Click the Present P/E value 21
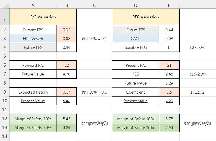Screen dimensions: 216x141 pyautogui.click(x=169, y=65)
